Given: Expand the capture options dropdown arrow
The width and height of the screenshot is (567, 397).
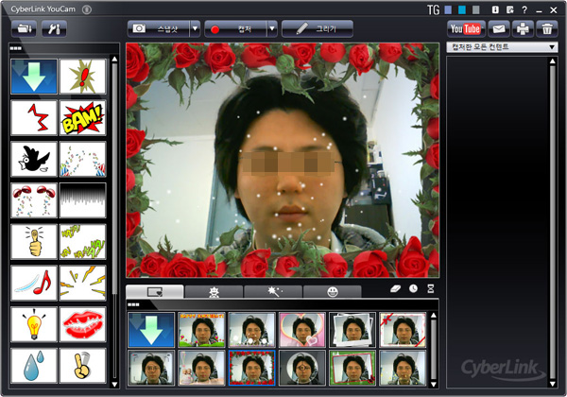Looking at the screenshot, I should (272, 29).
